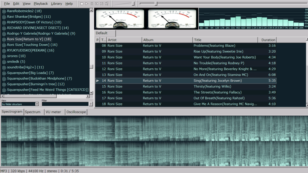The height and width of the screenshot is (173, 308).
Task: Select track 'Rise Up(featuring Sweetie Irie)'
Action: click(x=186, y=51)
